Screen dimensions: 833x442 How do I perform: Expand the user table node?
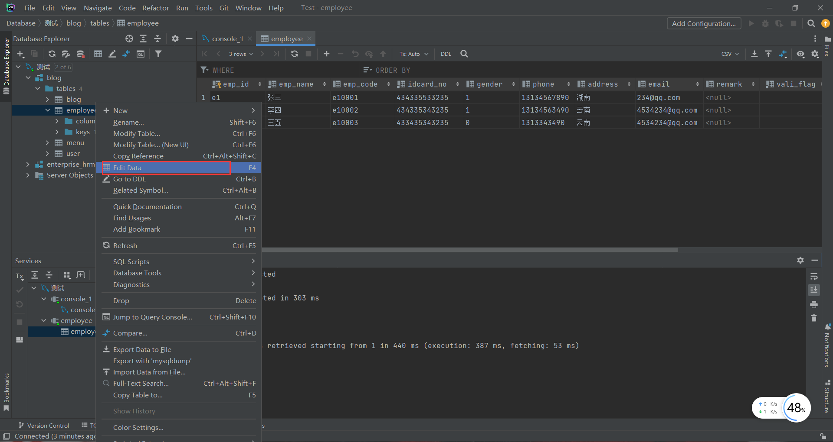[x=47, y=153]
